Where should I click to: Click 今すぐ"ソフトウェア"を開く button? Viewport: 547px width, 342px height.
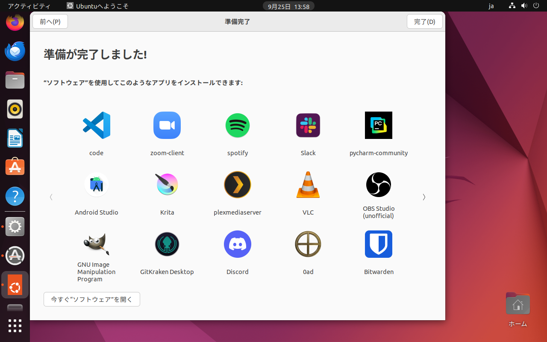pos(92,299)
